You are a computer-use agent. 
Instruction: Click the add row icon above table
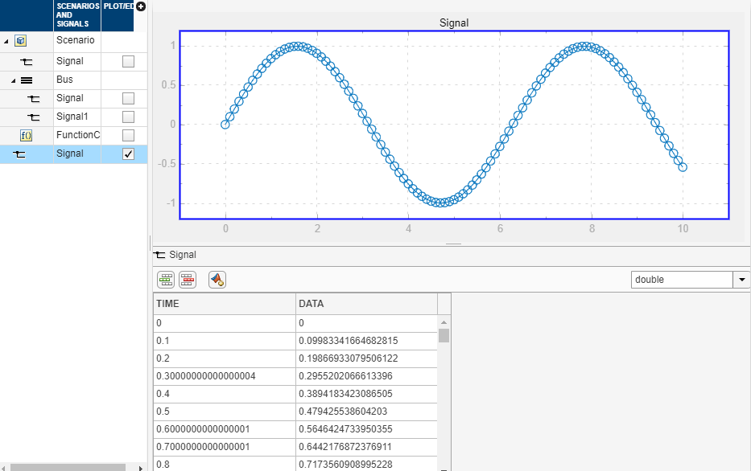pyautogui.click(x=166, y=280)
